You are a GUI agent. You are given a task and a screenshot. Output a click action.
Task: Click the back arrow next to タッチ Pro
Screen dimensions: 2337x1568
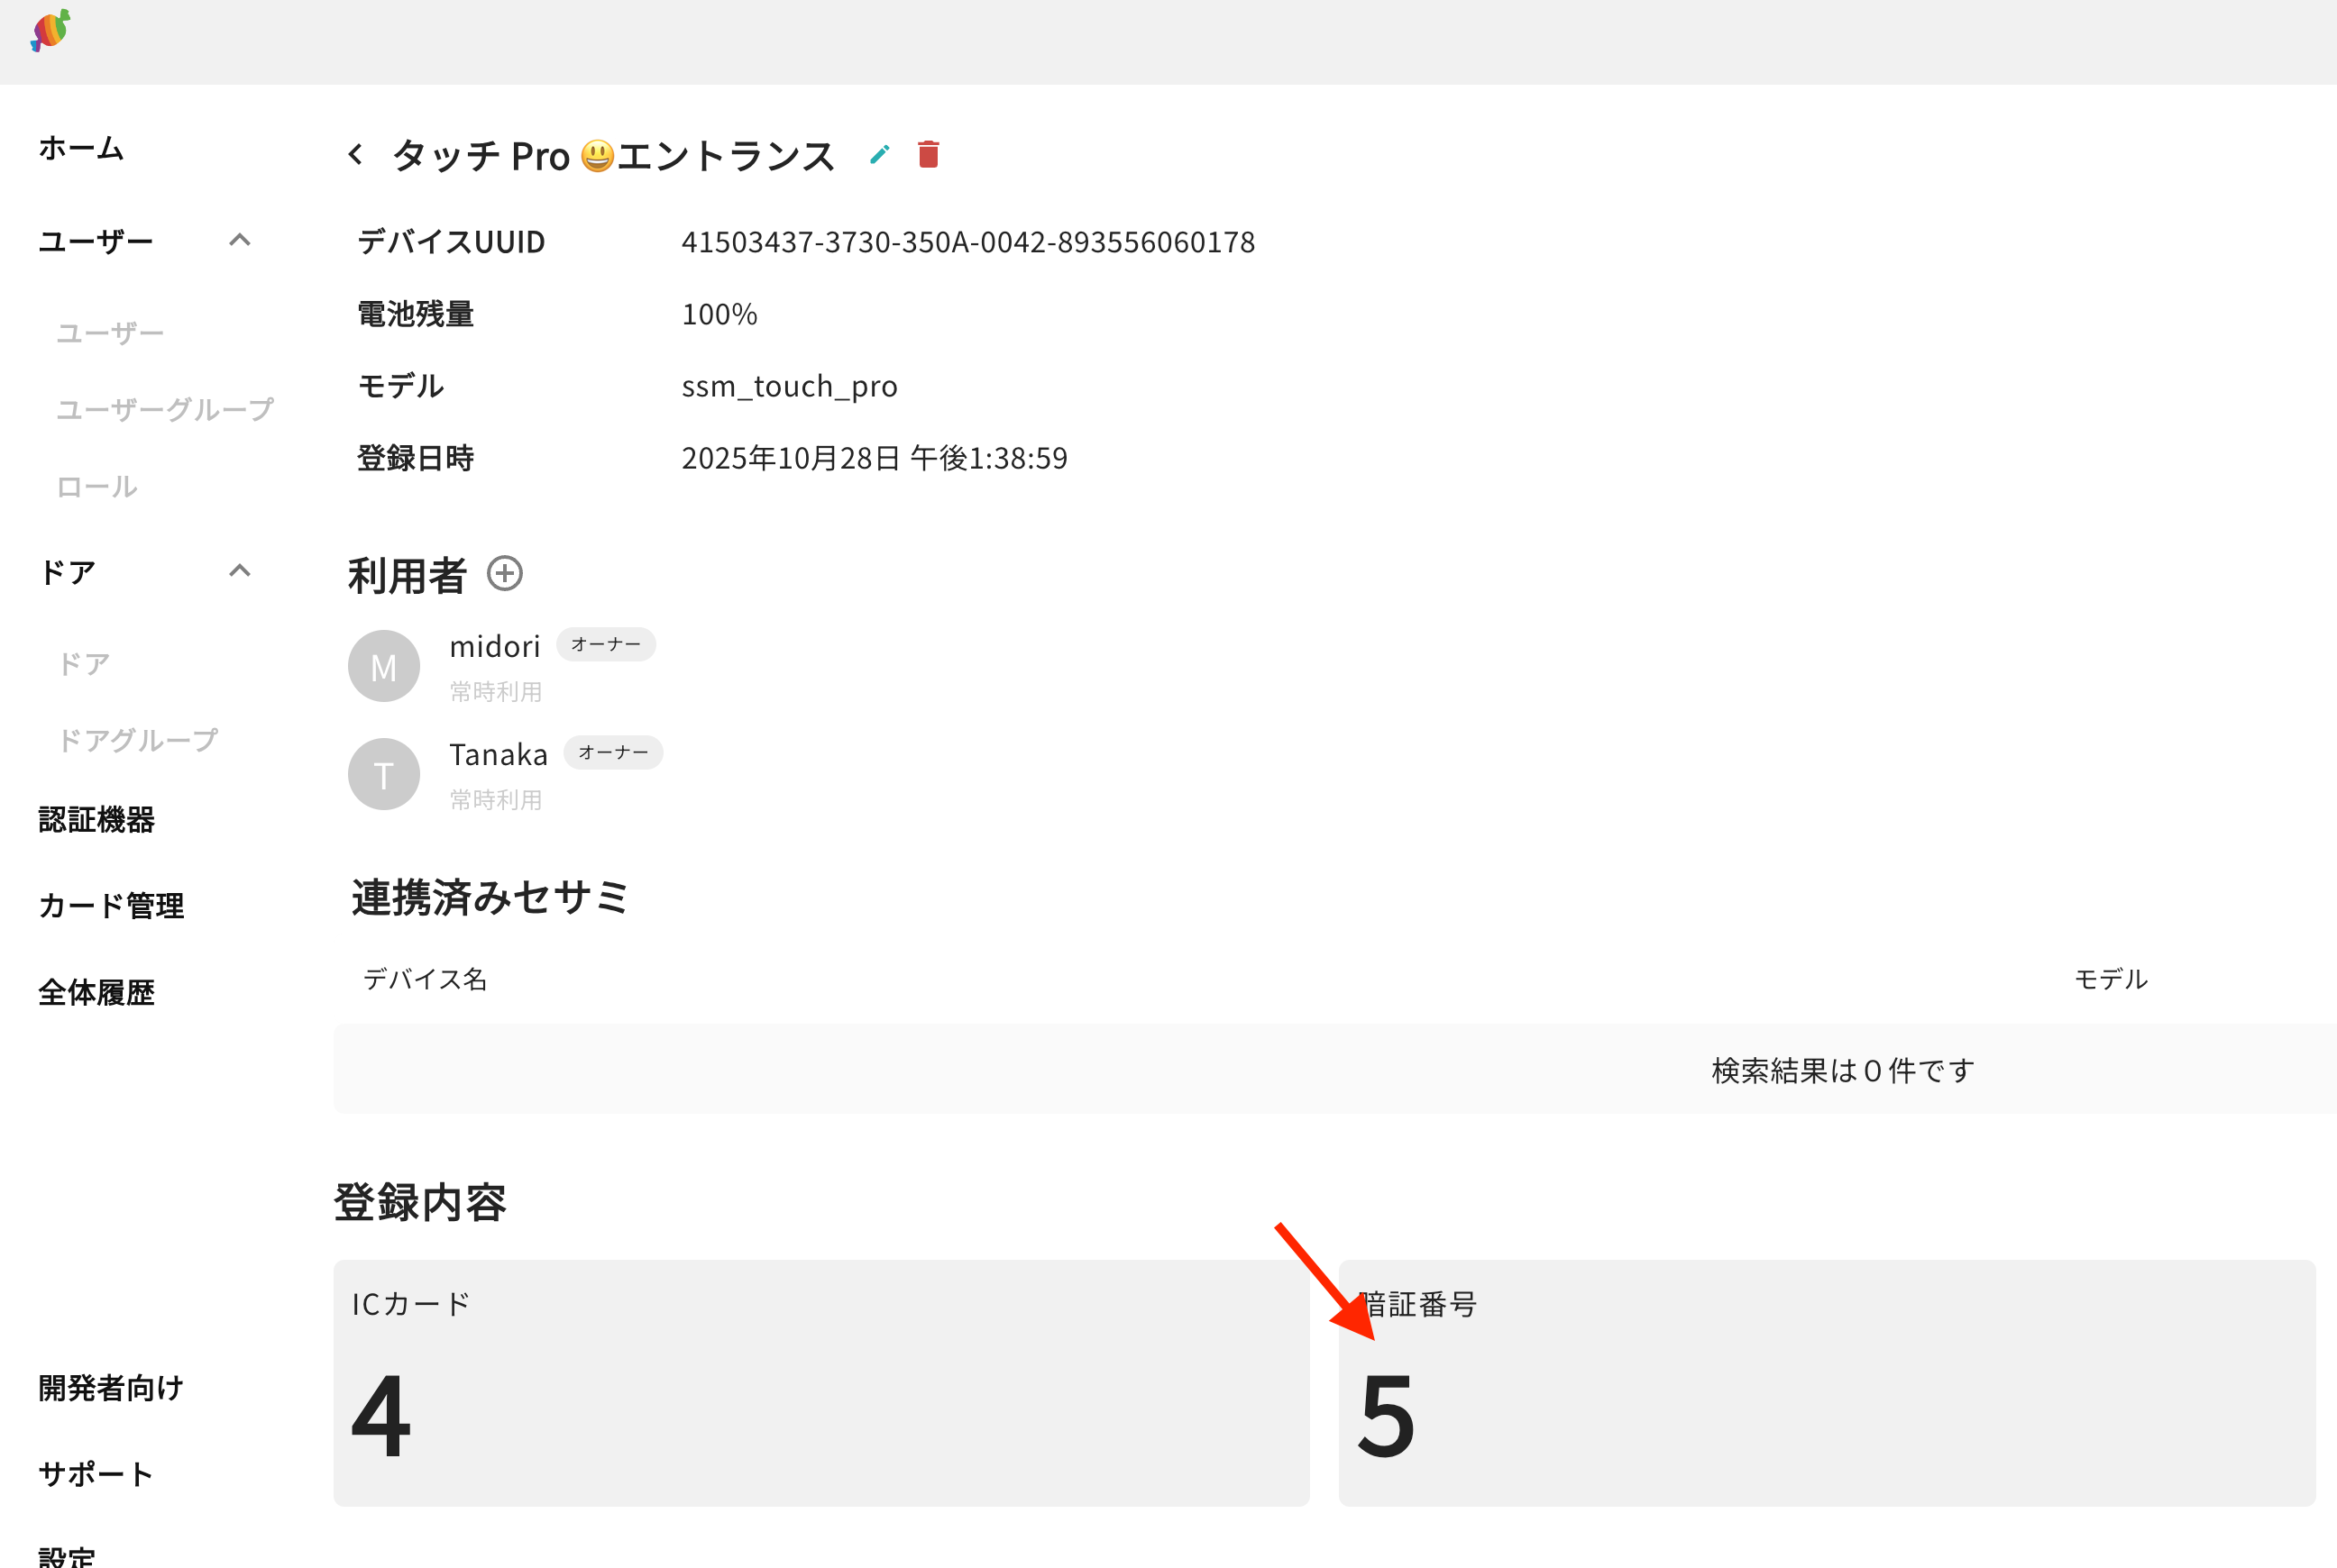356,154
